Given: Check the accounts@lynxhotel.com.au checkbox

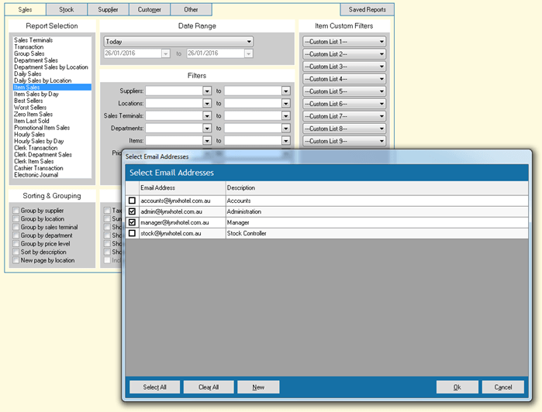Looking at the screenshot, I should point(132,201).
